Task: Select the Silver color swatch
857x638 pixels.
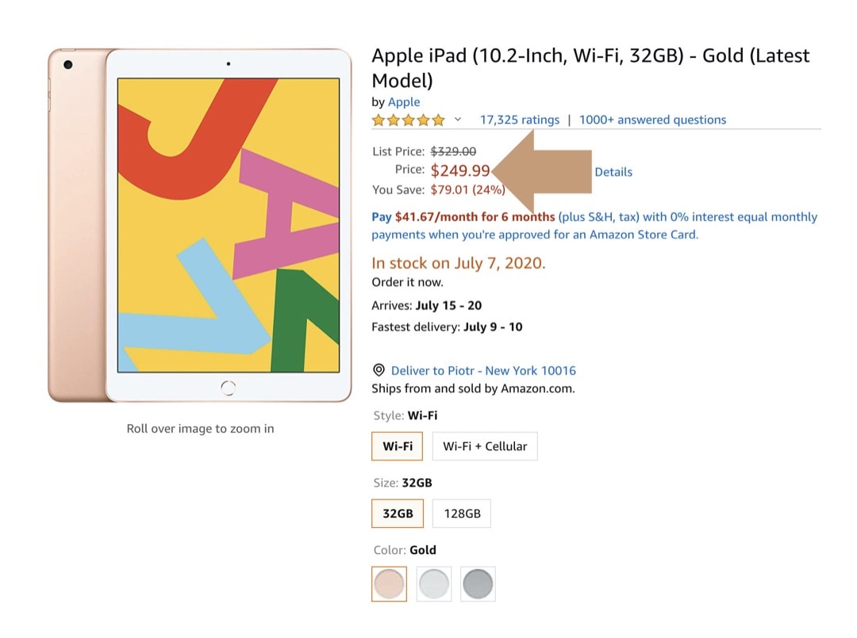Action: click(433, 584)
